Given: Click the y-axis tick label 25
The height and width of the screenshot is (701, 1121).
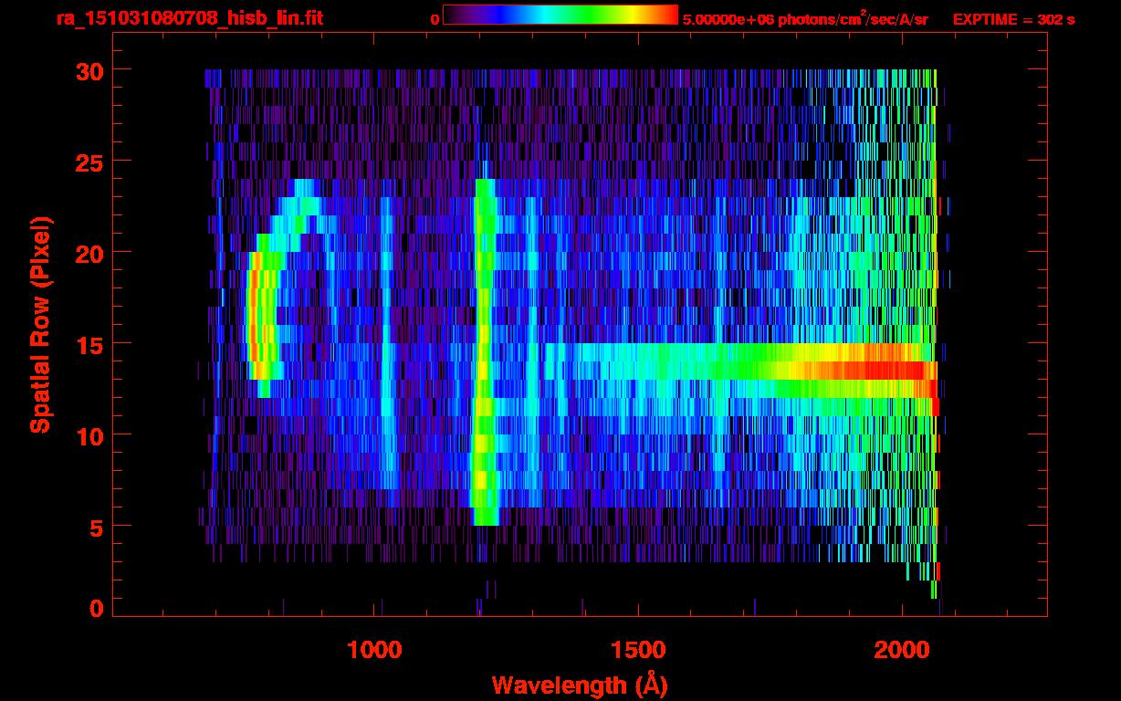Looking at the screenshot, I should point(89,162).
